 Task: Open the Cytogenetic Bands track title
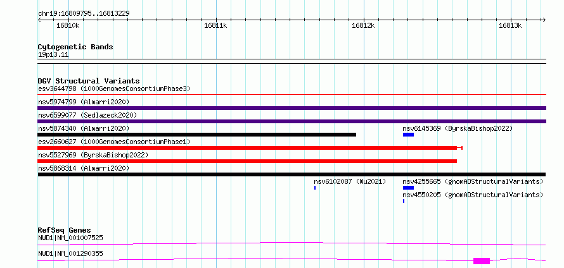(75, 47)
